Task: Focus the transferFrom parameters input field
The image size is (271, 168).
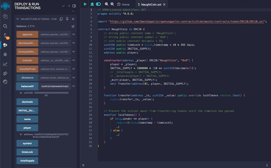Action: (55, 69)
